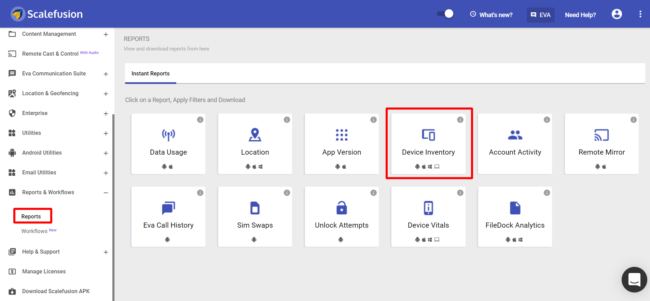The width and height of the screenshot is (650, 301).
Task: Expand the Android Utilities section
Action: point(106,153)
